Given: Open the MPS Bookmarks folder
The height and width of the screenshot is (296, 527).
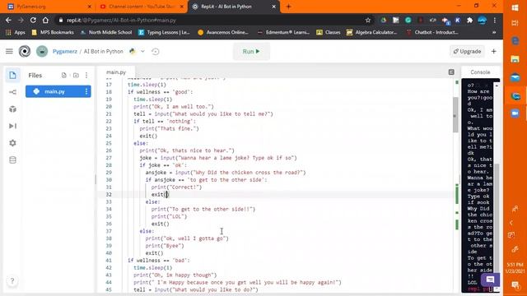Looking at the screenshot, I should [x=53, y=32].
